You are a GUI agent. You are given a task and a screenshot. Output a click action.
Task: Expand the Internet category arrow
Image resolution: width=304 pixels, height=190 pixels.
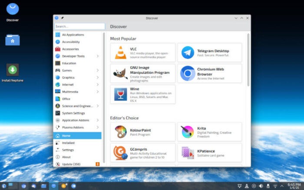point(98,85)
